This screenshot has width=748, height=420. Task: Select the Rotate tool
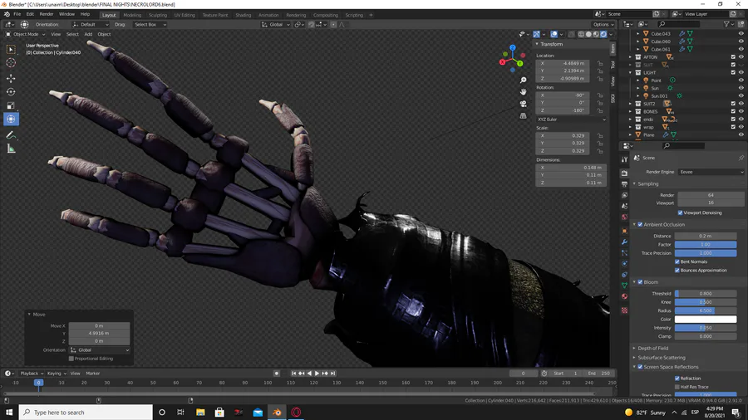point(11,91)
